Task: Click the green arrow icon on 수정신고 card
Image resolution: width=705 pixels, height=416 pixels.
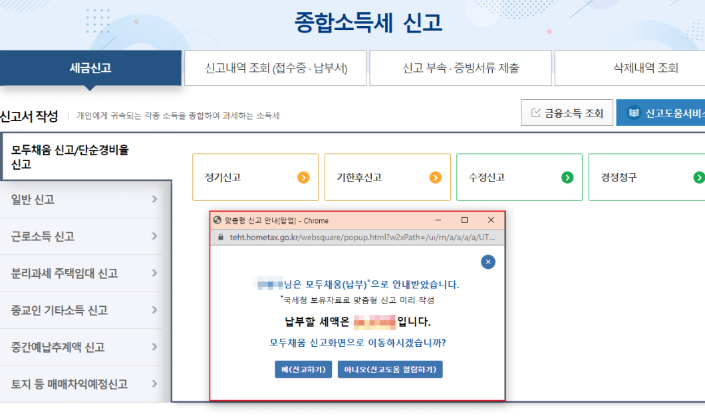Action: (567, 177)
